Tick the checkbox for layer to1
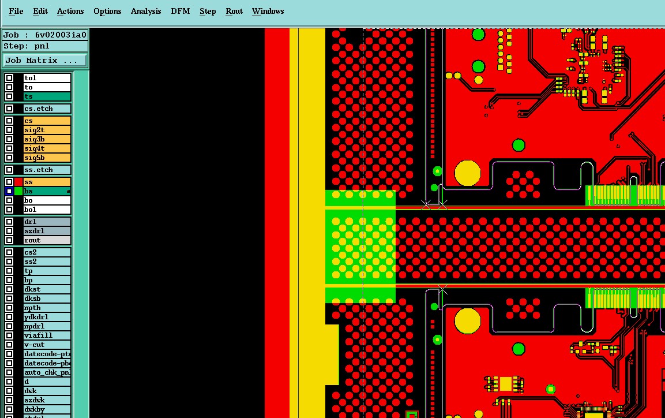The height and width of the screenshot is (418, 665). click(9, 78)
